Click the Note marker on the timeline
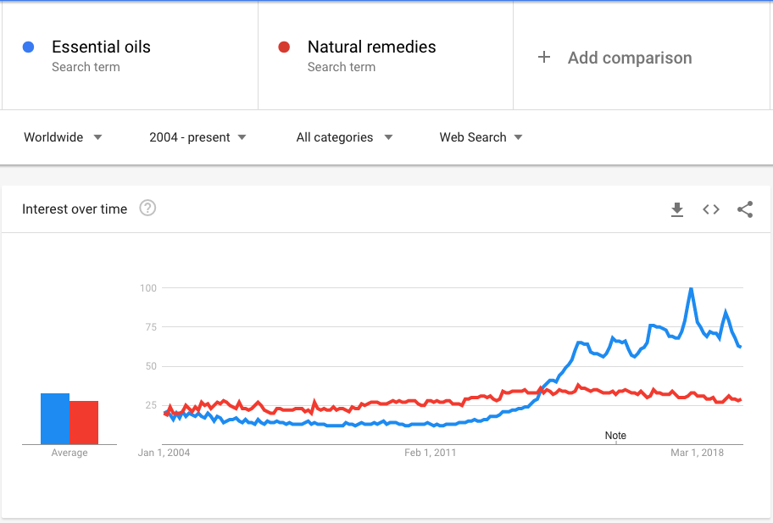This screenshot has height=523, width=773. [615, 436]
